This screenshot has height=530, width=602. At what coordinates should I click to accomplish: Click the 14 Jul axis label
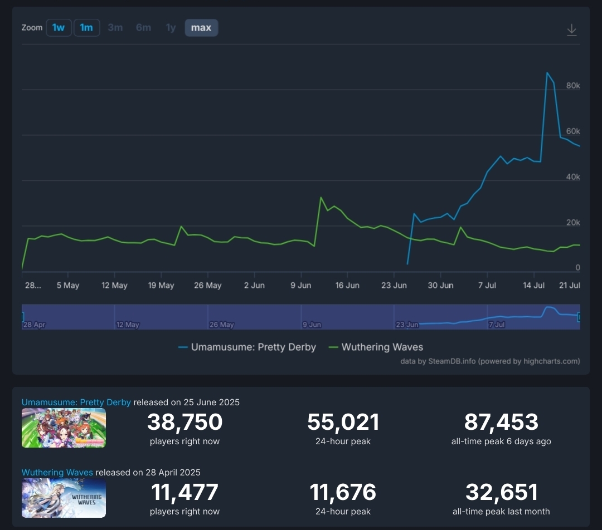click(x=533, y=286)
